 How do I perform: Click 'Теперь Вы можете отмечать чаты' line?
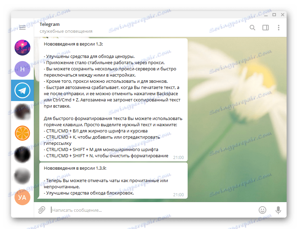(x=106, y=180)
